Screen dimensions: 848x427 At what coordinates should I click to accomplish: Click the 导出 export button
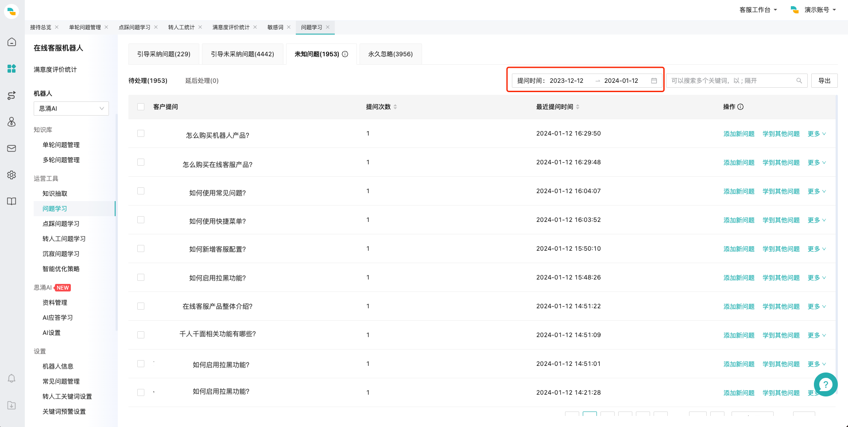(825, 81)
